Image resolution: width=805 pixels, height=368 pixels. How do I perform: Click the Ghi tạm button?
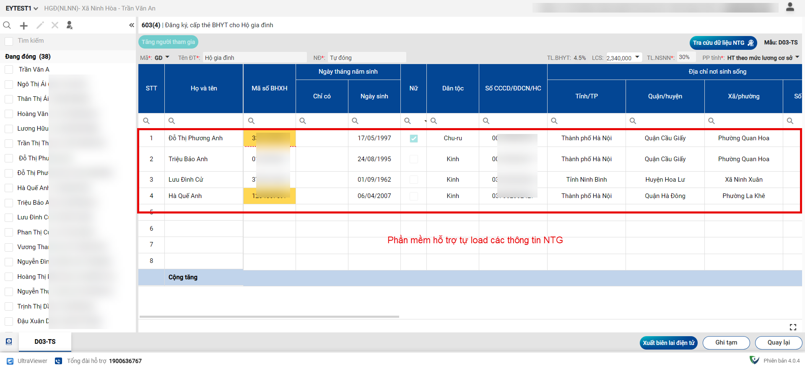[x=726, y=342]
